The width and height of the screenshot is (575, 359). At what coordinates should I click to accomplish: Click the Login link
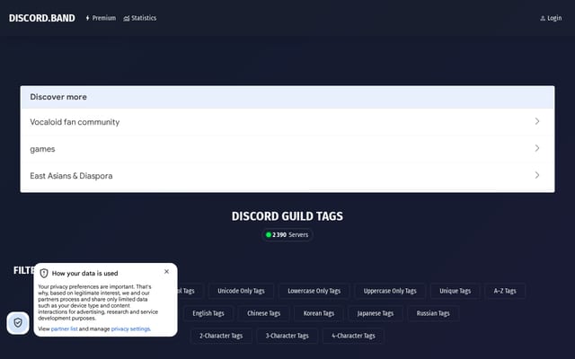coord(551,18)
